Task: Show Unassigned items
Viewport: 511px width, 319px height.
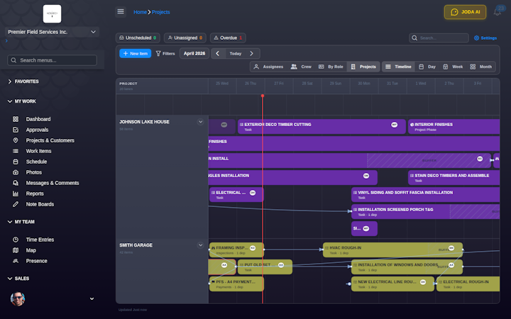Action: pos(185,38)
